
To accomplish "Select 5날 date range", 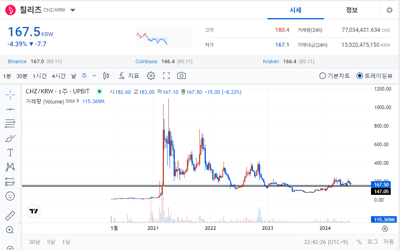I will tap(51, 242).
